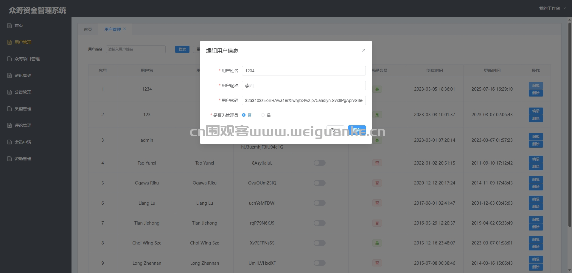Save the user info with 保存 button
The width and height of the screenshot is (572, 273).
(357, 130)
